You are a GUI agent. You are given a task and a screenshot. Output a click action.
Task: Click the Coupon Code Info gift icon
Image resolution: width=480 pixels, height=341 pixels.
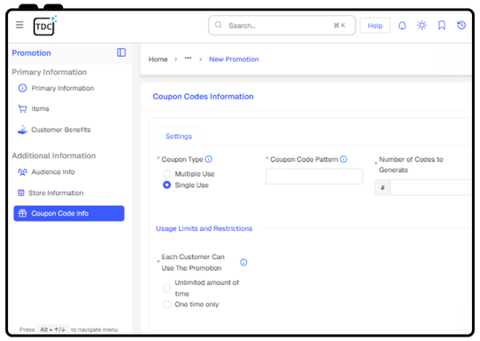click(22, 213)
